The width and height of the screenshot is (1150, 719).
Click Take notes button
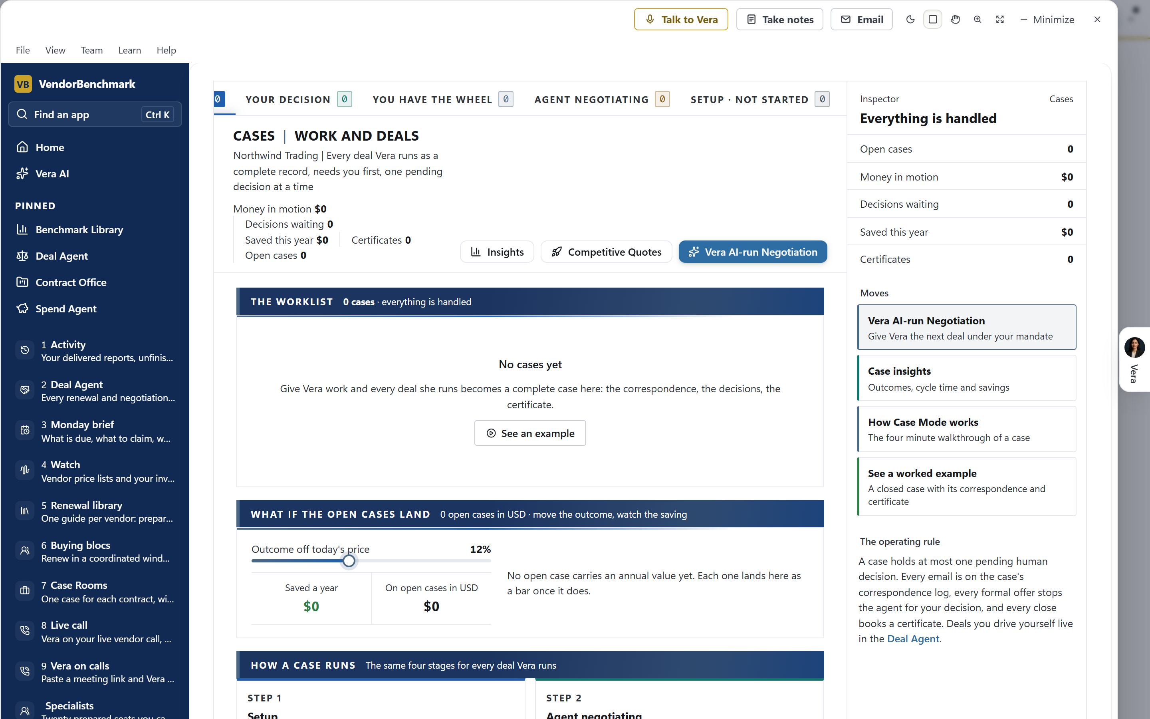coord(779,20)
